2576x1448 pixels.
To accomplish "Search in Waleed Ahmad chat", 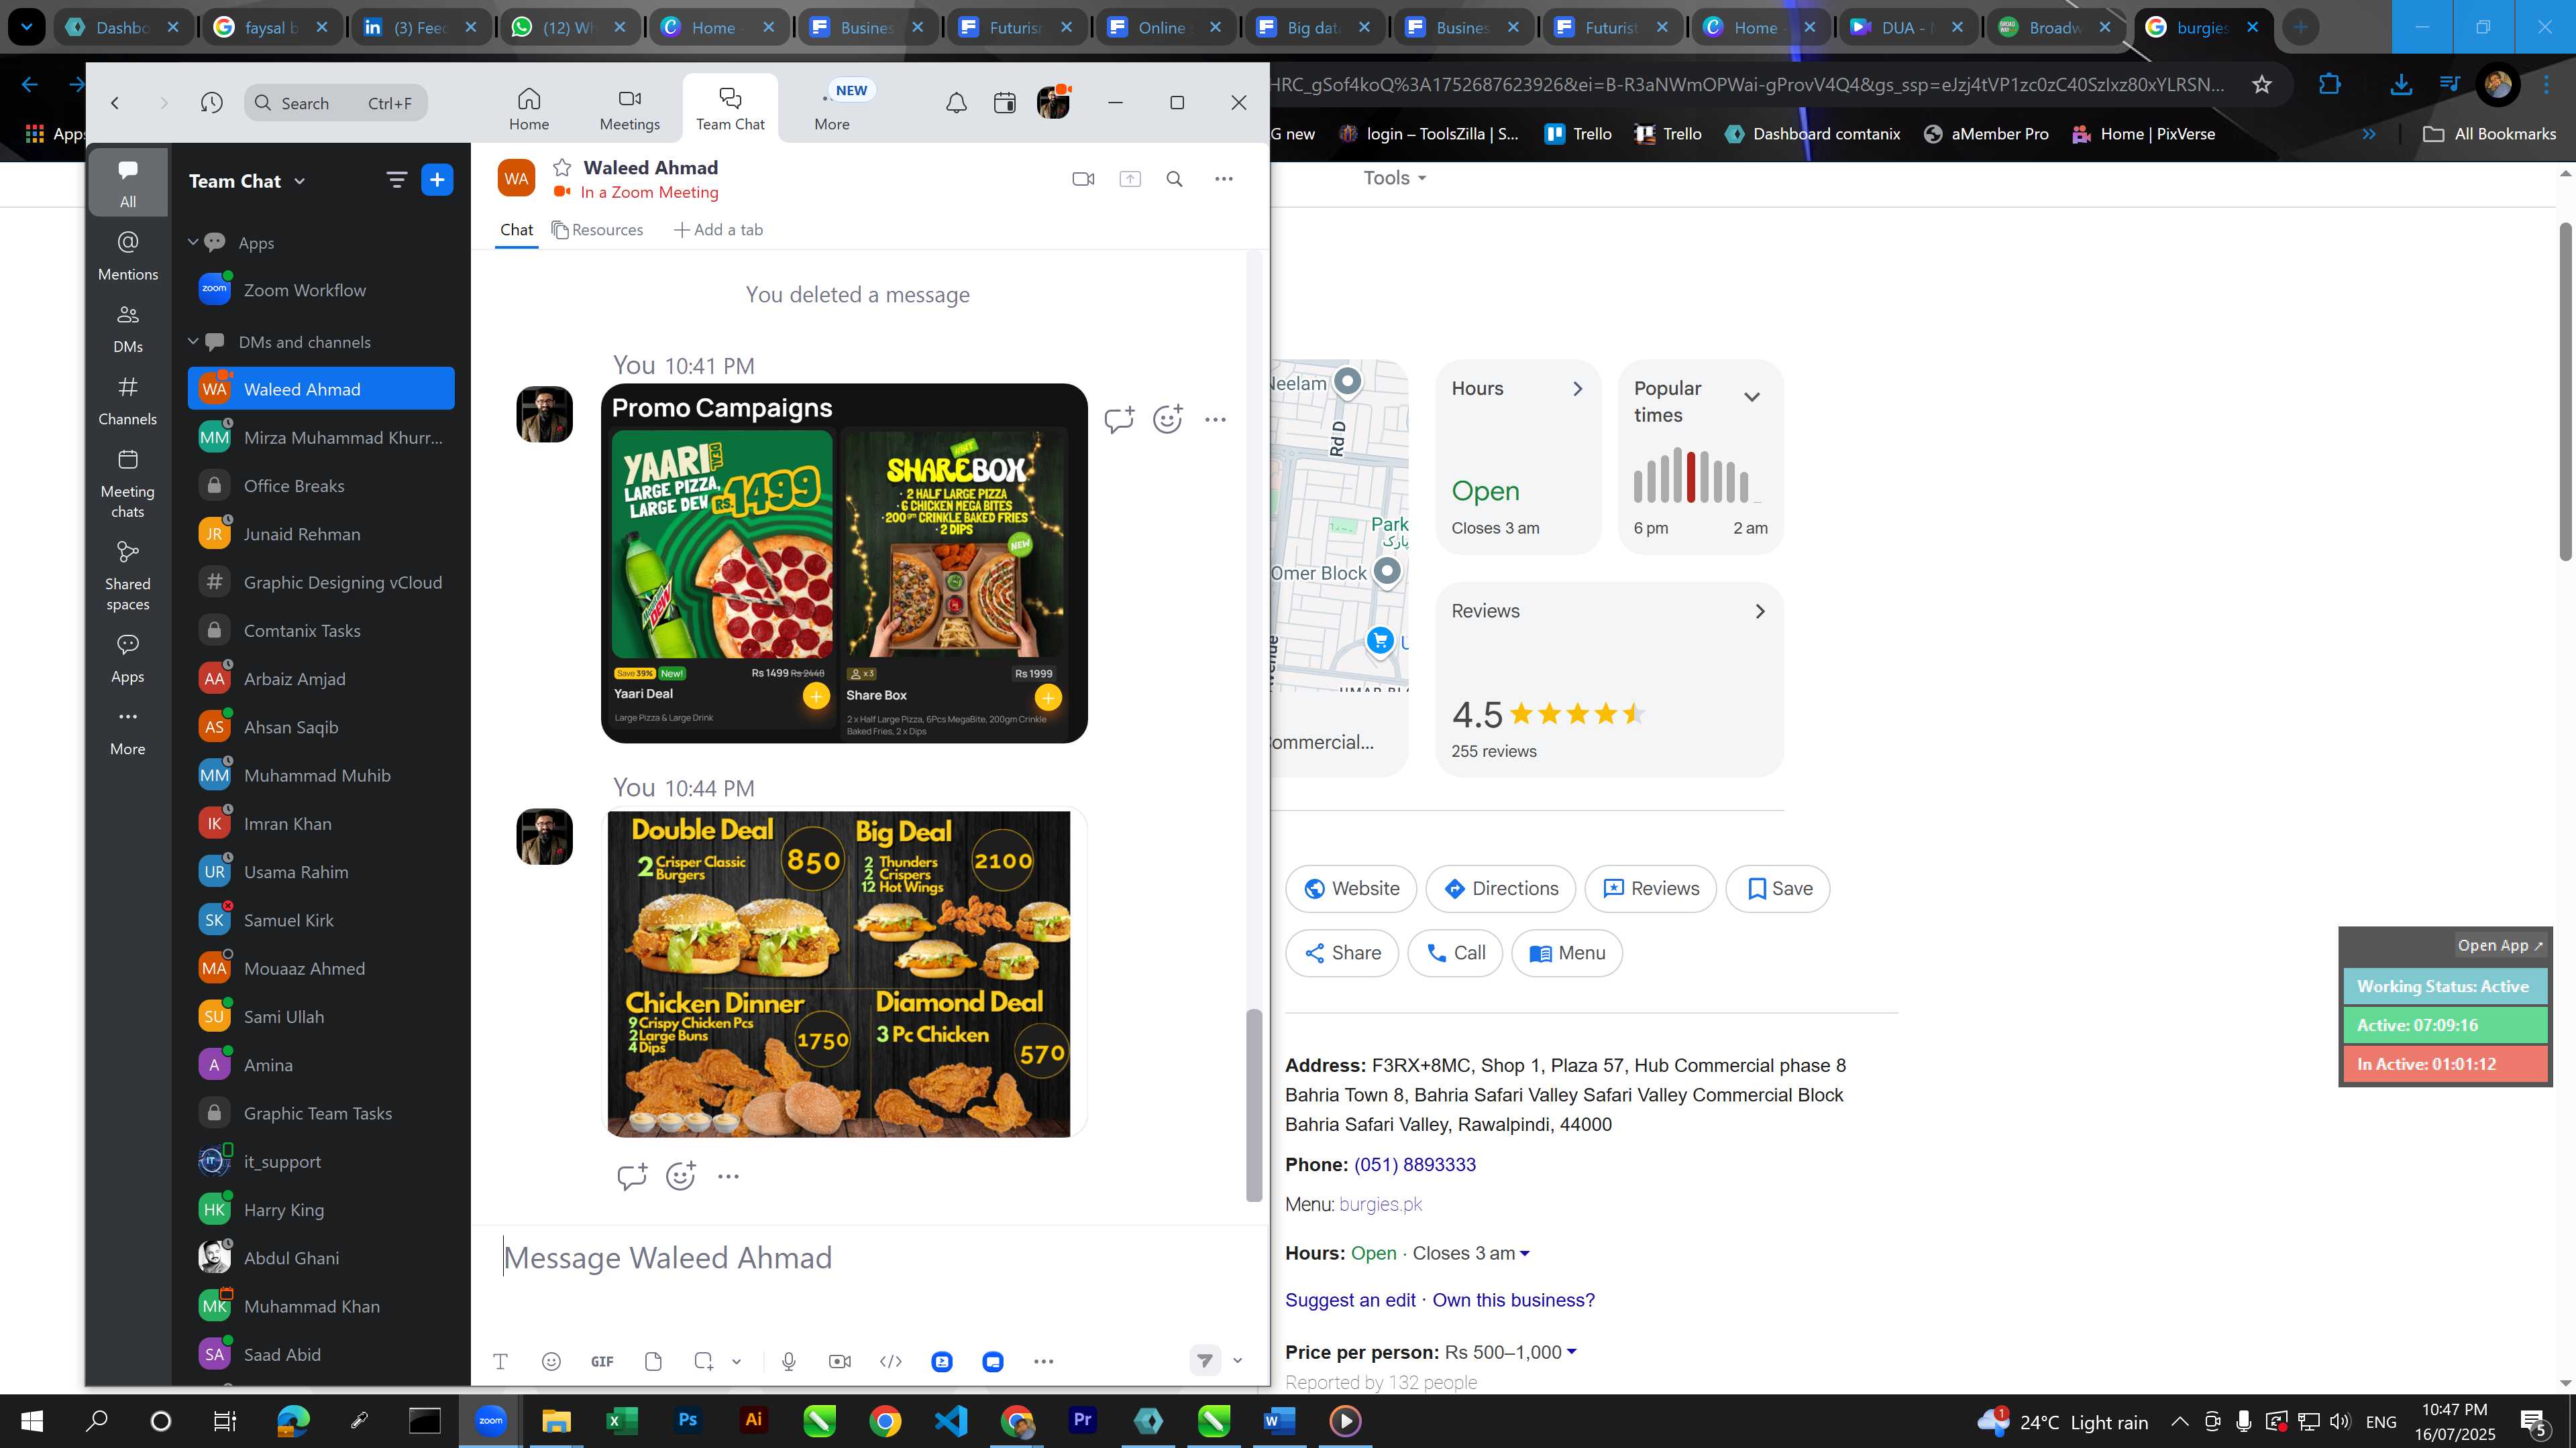I will 1175,179.
